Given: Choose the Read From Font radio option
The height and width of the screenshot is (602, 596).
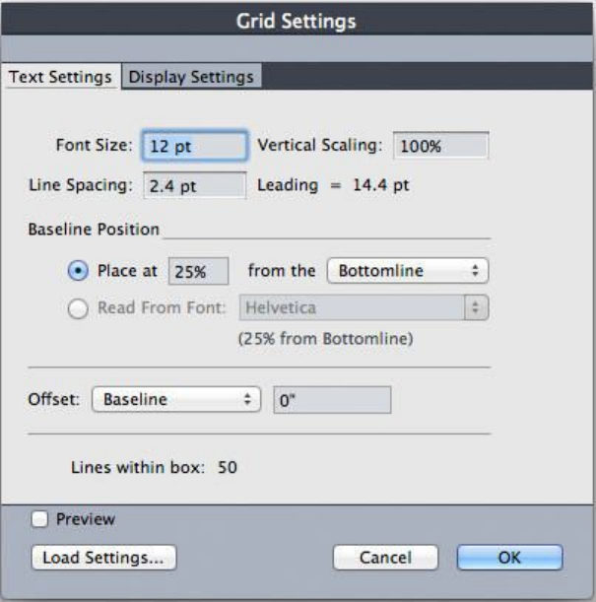Looking at the screenshot, I should click(81, 307).
